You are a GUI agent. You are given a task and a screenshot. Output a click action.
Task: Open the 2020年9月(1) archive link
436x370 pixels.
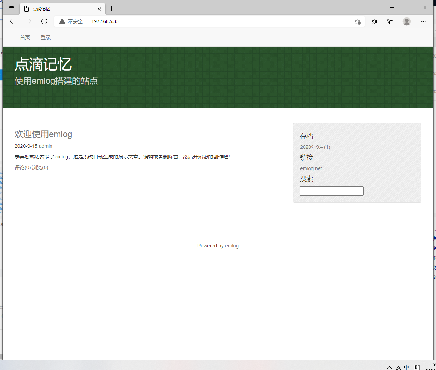(315, 147)
